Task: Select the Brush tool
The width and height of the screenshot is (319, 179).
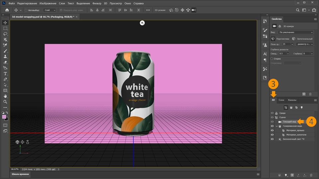Action: [x=5, y=51]
